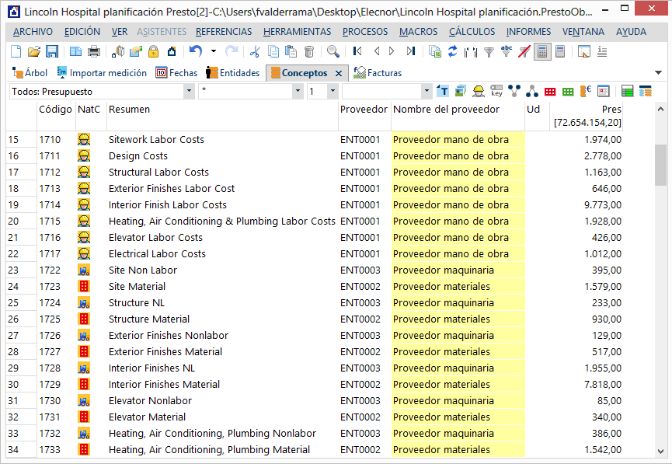The height and width of the screenshot is (464, 672).
Task: Click the second calculator icon
Action: pos(560,52)
